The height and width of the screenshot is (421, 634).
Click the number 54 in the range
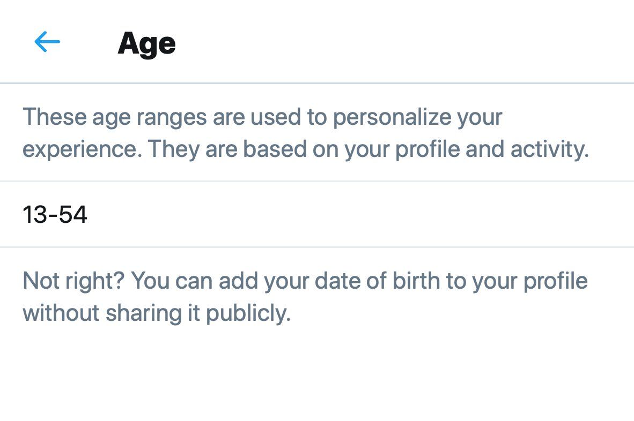point(73,214)
